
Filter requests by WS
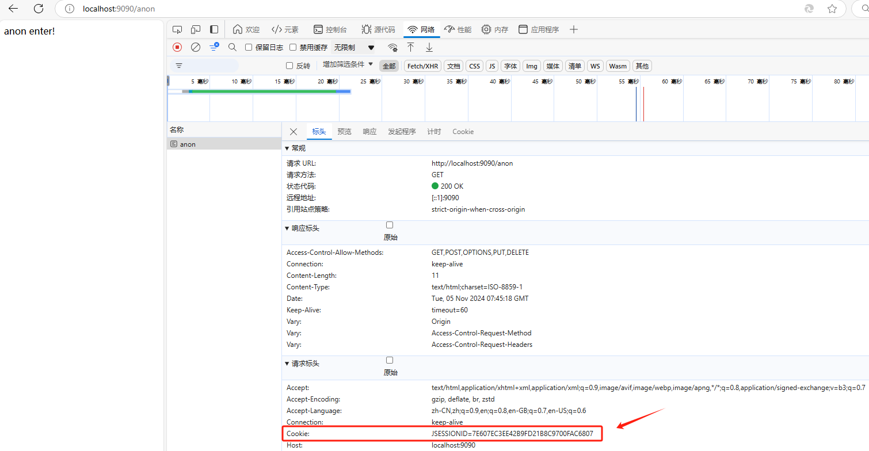coord(595,66)
